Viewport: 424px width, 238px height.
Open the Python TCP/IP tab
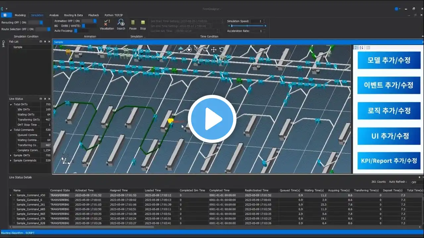tap(114, 15)
